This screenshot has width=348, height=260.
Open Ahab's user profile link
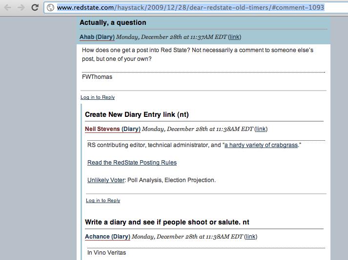pyautogui.click(x=87, y=37)
